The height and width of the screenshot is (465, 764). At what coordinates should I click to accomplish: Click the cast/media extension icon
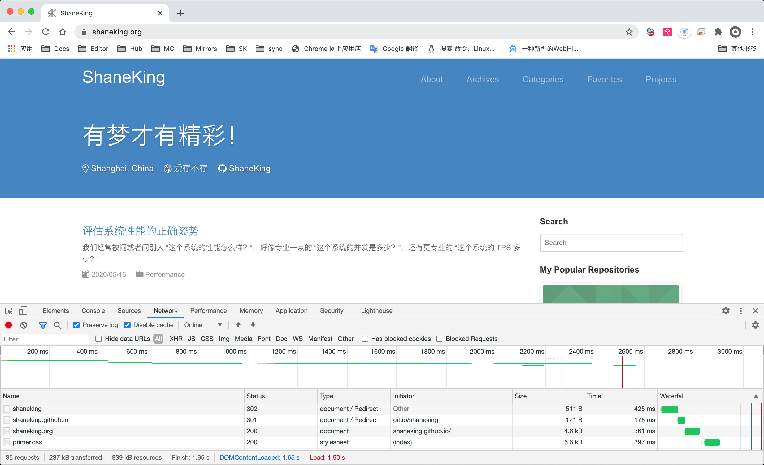click(701, 32)
